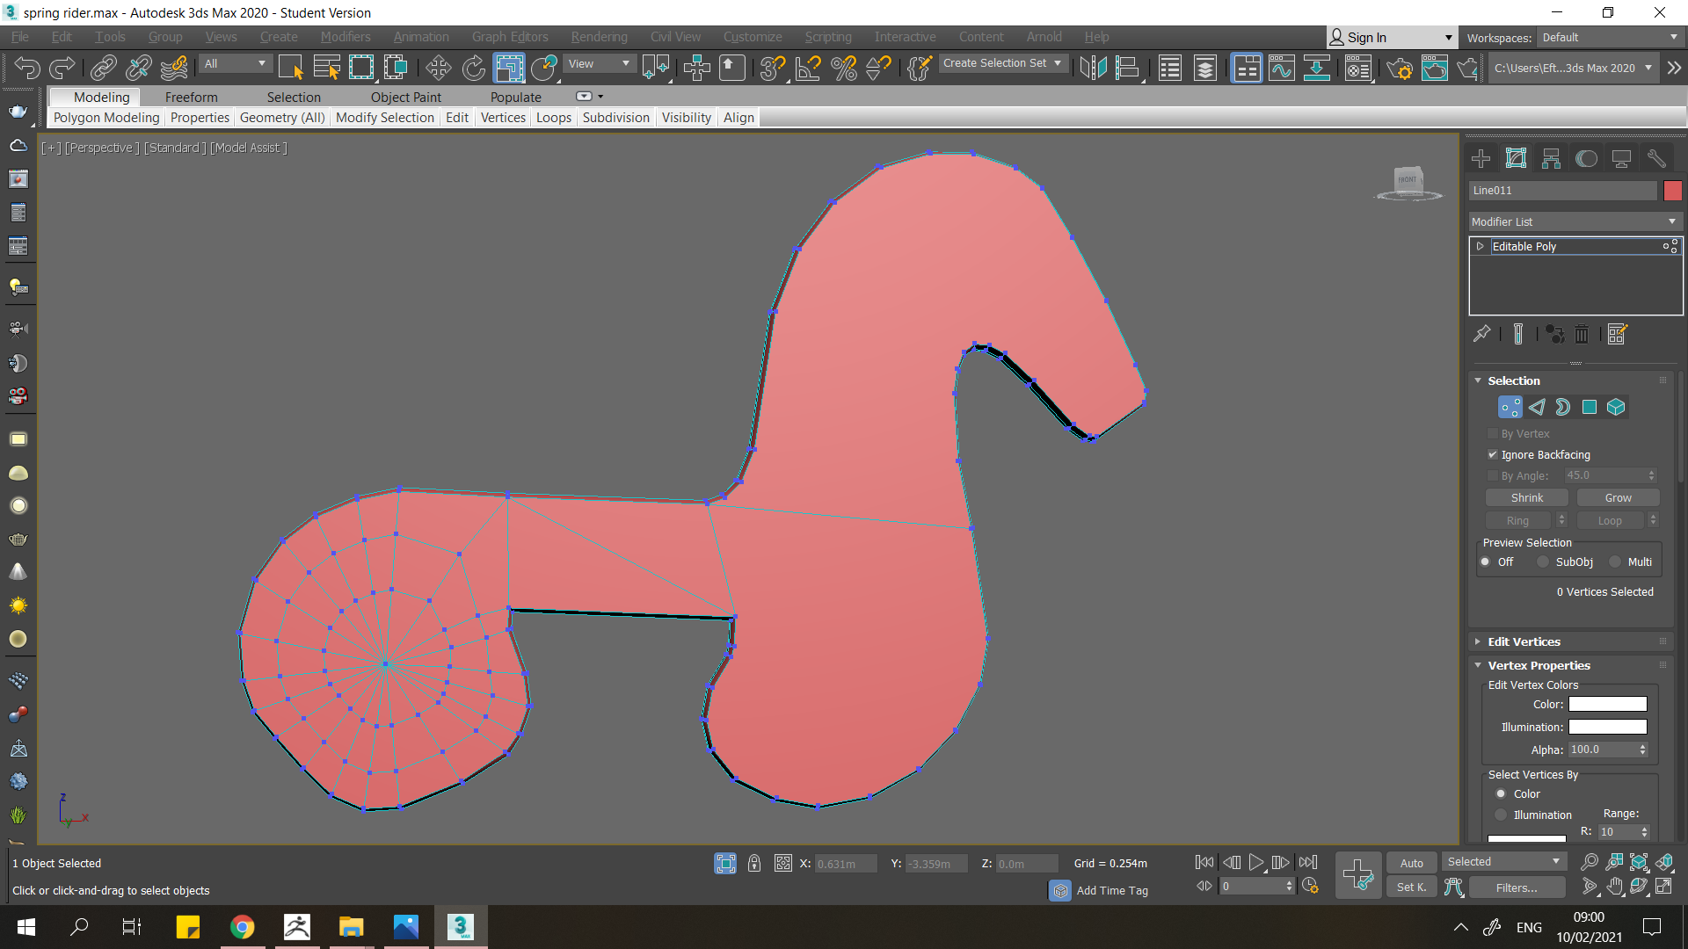Select the SubObj preview selection radio
Viewport: 1688px width, 949px height.
(x=1543, y=562)
